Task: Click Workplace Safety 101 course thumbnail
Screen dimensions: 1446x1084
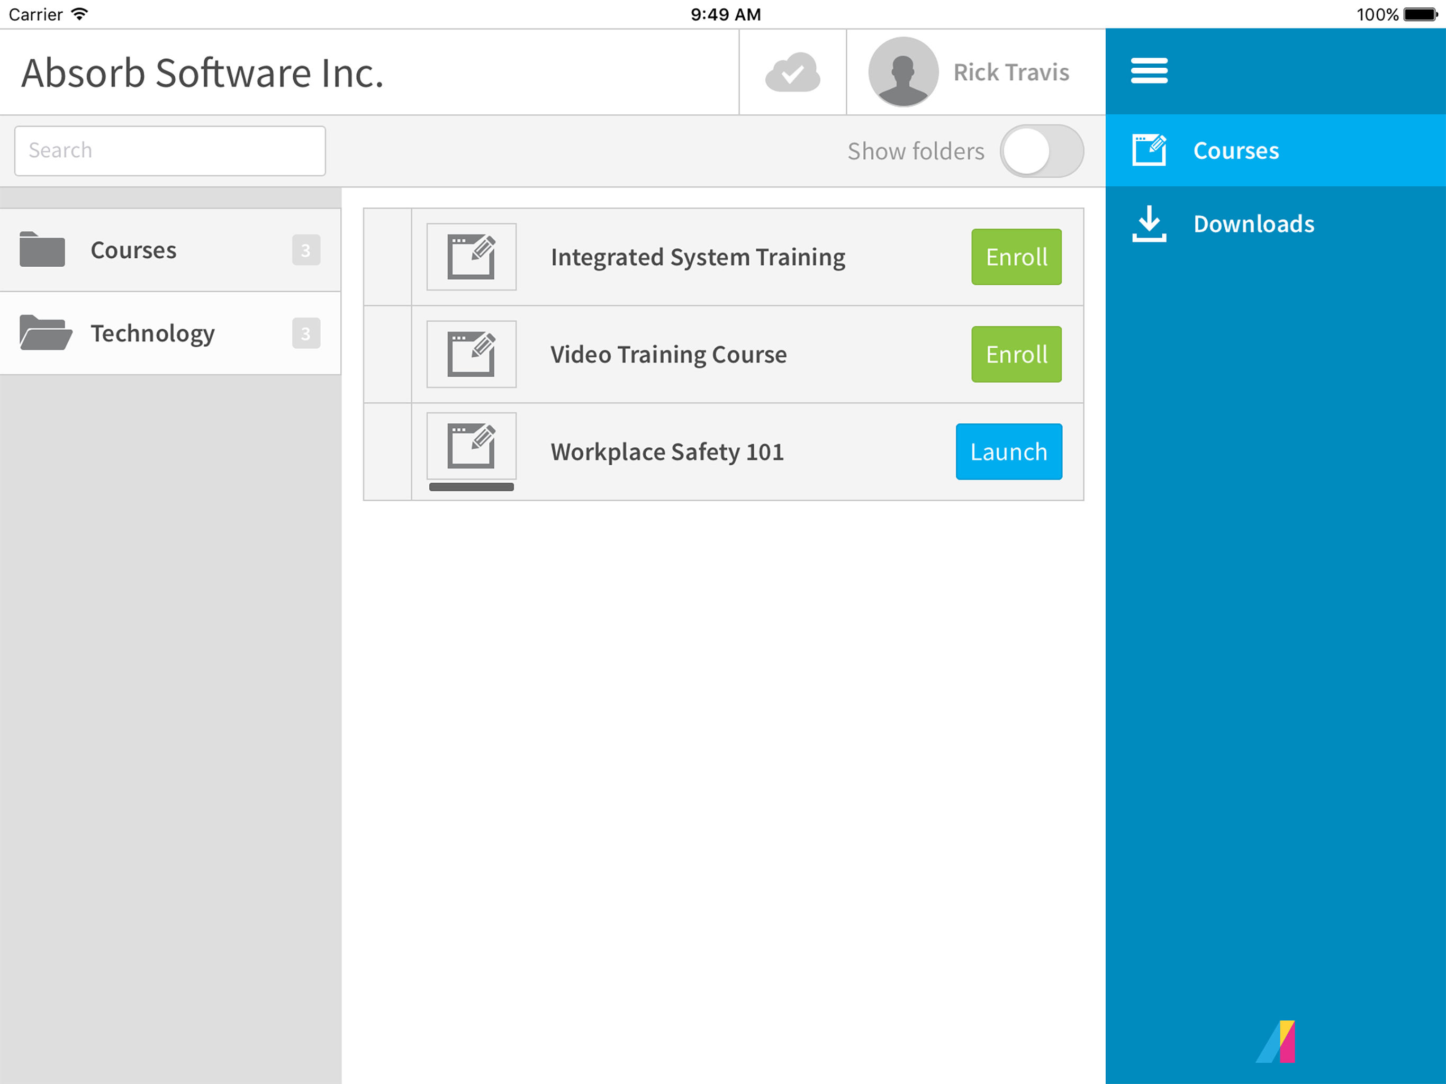Action: [x=471, y=447]
